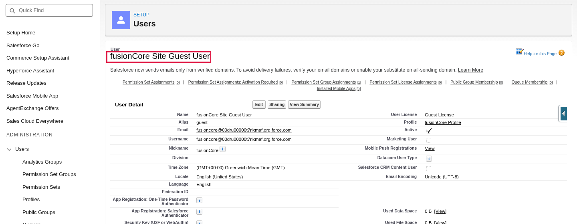
Task: Open AgentExchange Offers
Action: point(32,108)
